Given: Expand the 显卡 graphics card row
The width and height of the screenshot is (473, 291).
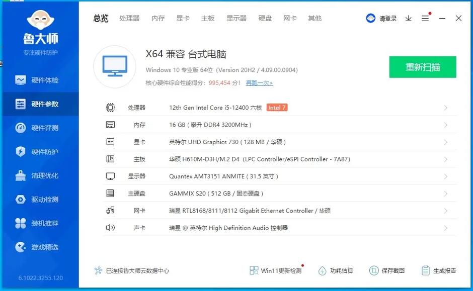Looking at the screenshot, I should coord(277,142).
